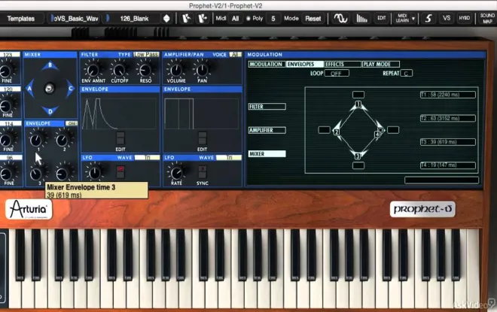Screen dimensions: 497x312
Task: Open the oVS_Basic_Wav category dropdown
Action: tap(76, 19)
